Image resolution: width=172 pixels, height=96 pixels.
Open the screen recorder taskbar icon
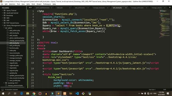click(40, 94)
